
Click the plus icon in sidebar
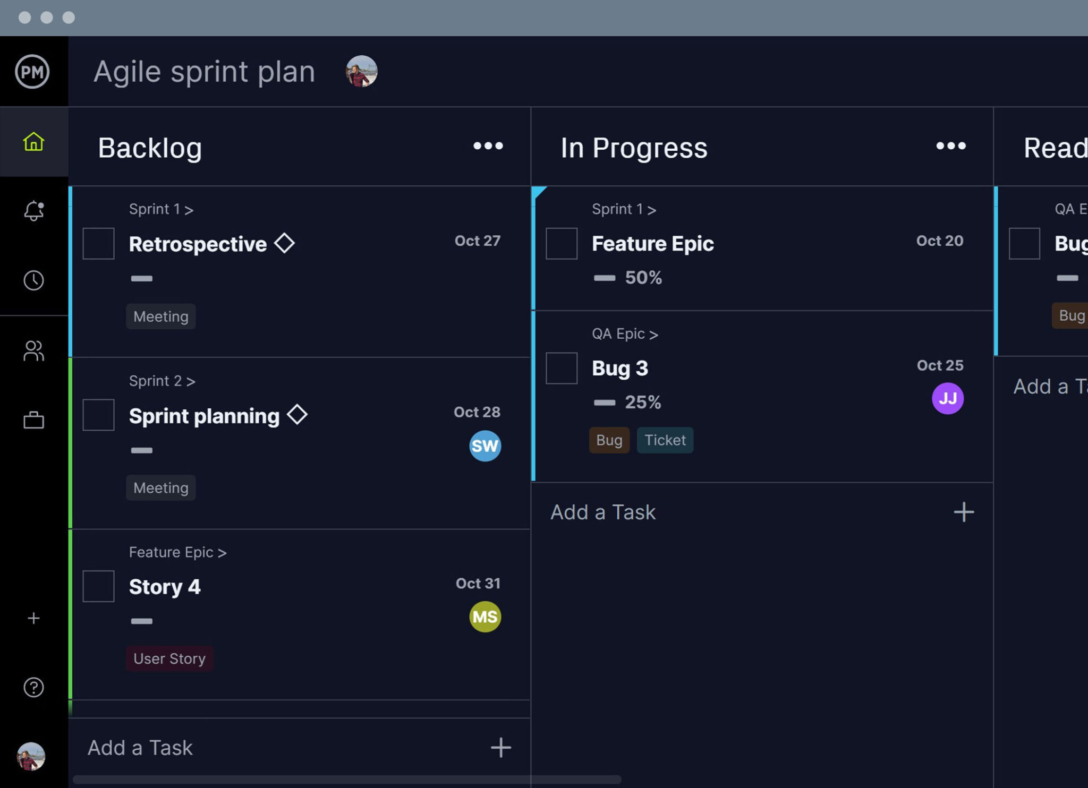(x=33, y=618)
